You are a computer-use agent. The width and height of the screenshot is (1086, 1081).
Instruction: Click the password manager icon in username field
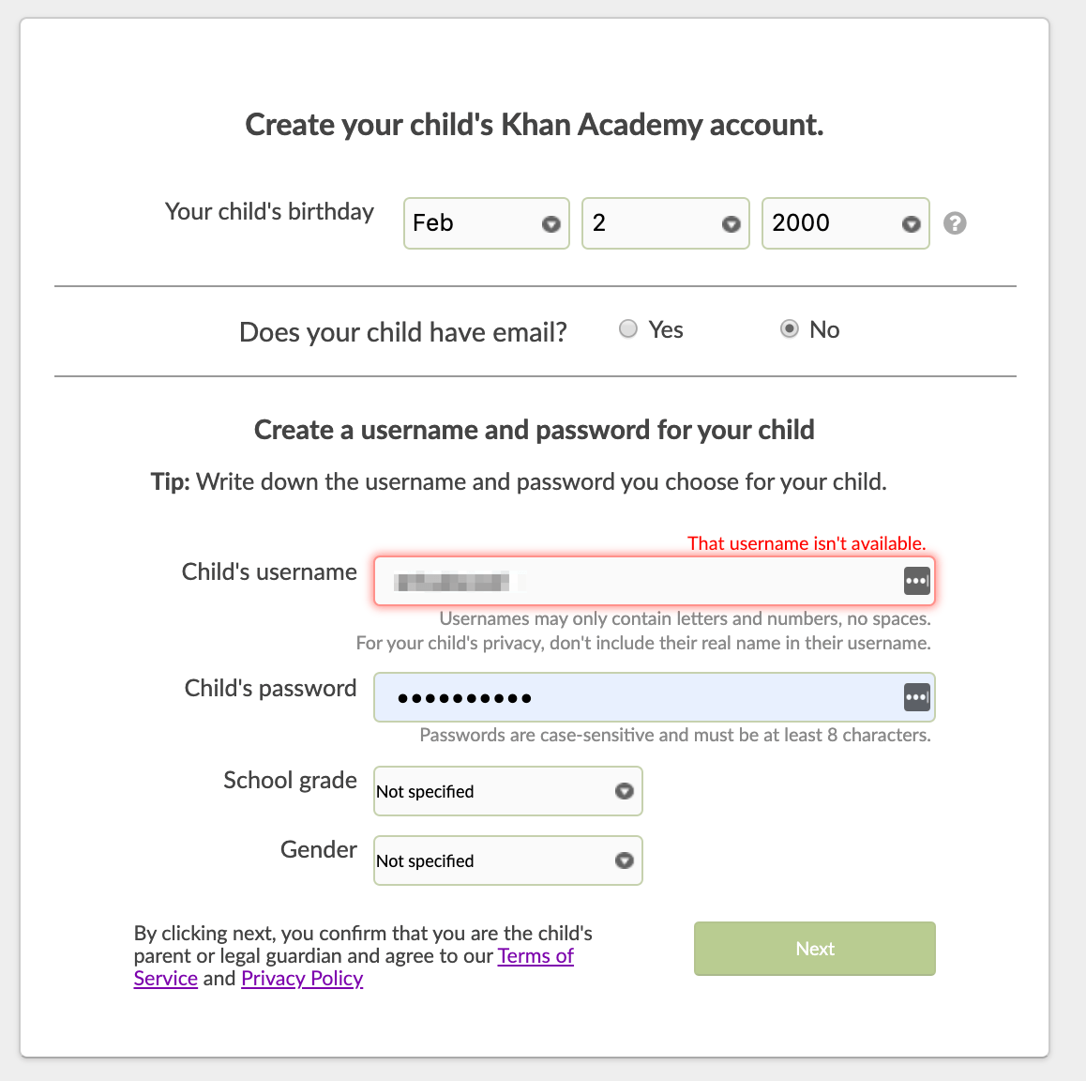[916, 580]
